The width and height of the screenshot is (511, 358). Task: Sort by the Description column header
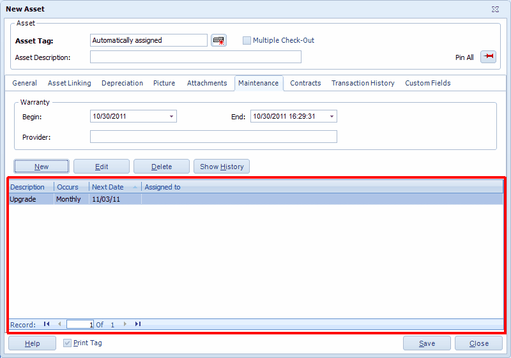[31, 187]
